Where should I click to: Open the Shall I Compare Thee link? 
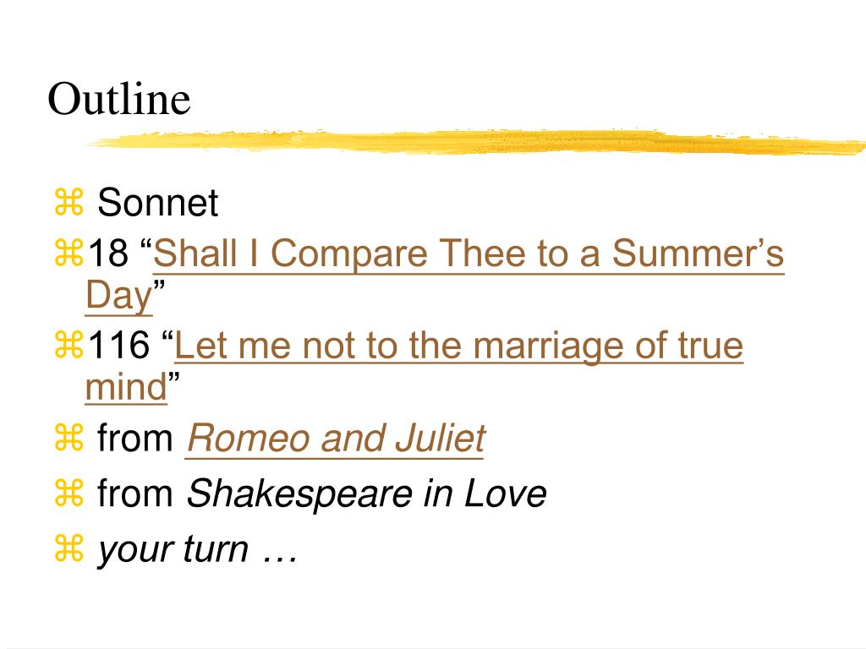(x=469, y=254)
